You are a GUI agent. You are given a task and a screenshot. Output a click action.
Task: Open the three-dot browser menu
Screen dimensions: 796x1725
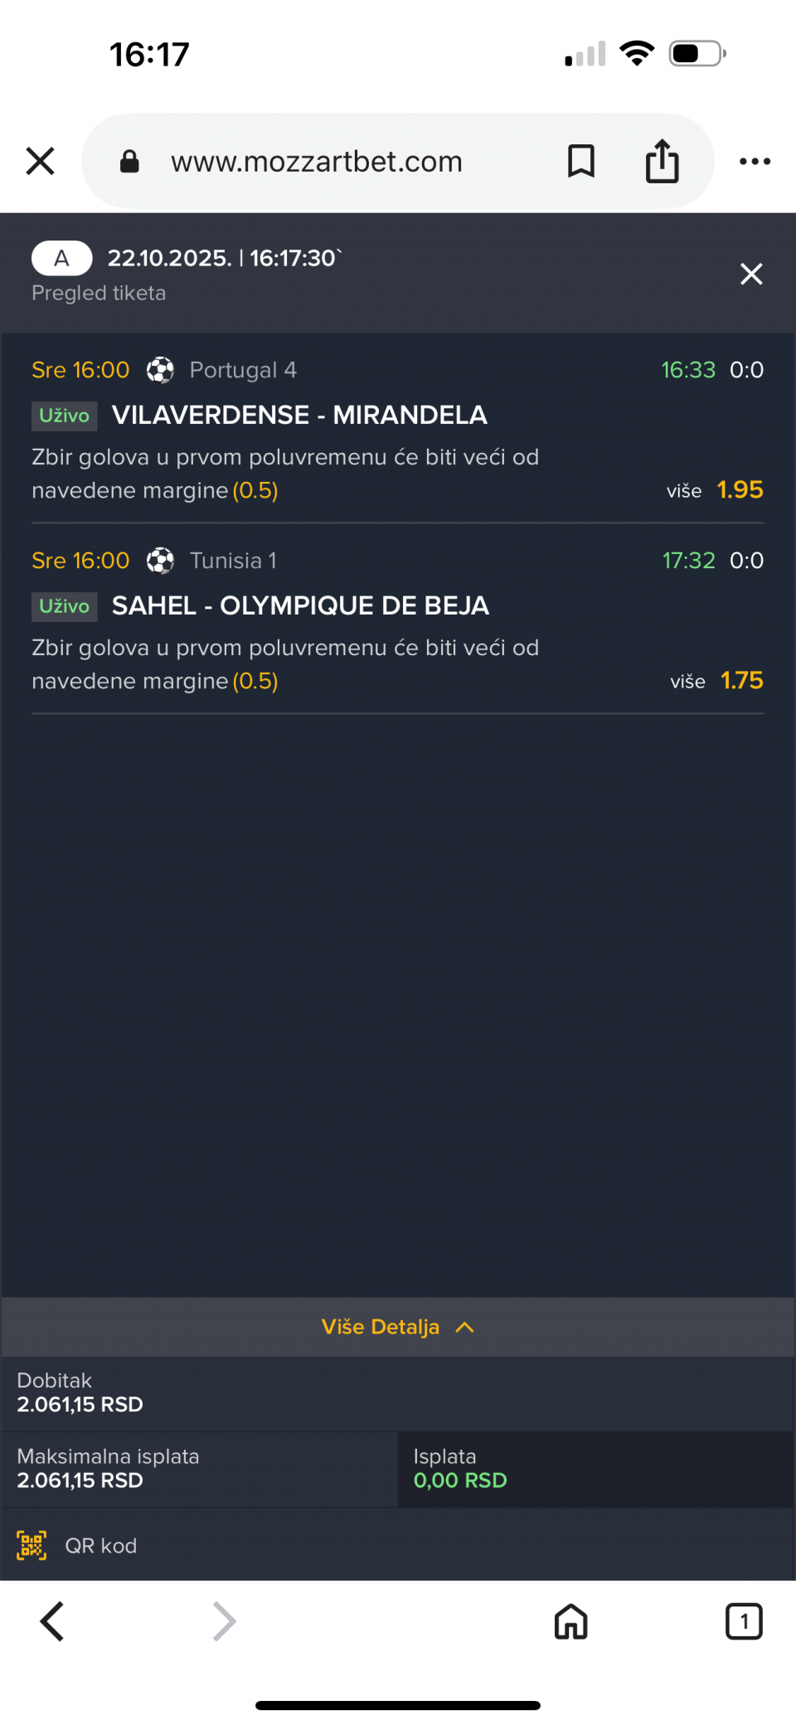click(755, 161)
